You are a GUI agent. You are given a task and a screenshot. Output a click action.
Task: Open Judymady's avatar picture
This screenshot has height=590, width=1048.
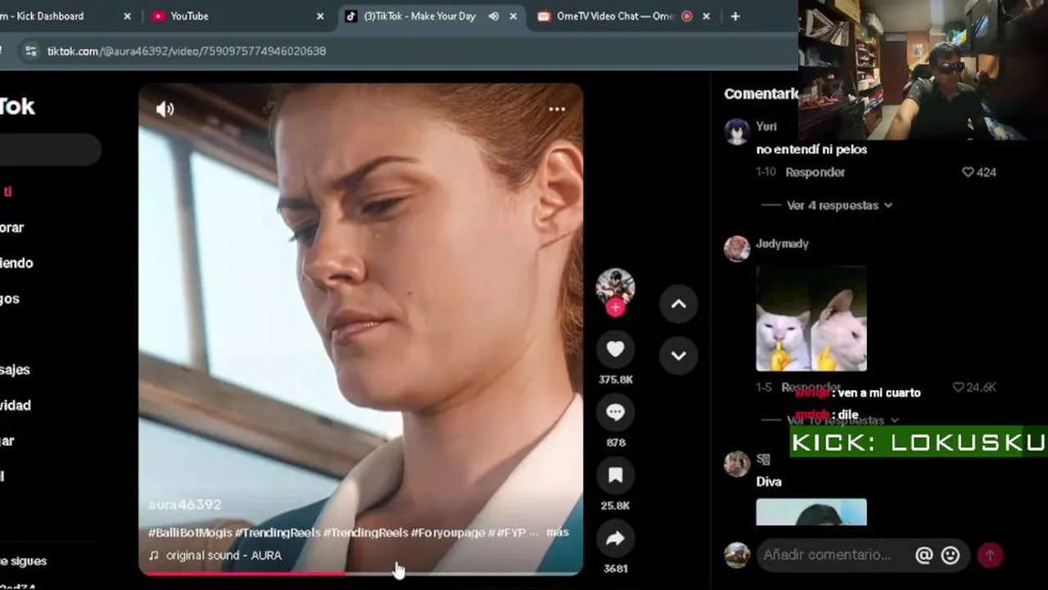coord(737,248)
